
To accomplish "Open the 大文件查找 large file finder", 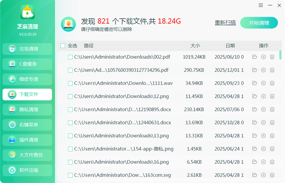I will pyautogui.click(x=27, y=155).
